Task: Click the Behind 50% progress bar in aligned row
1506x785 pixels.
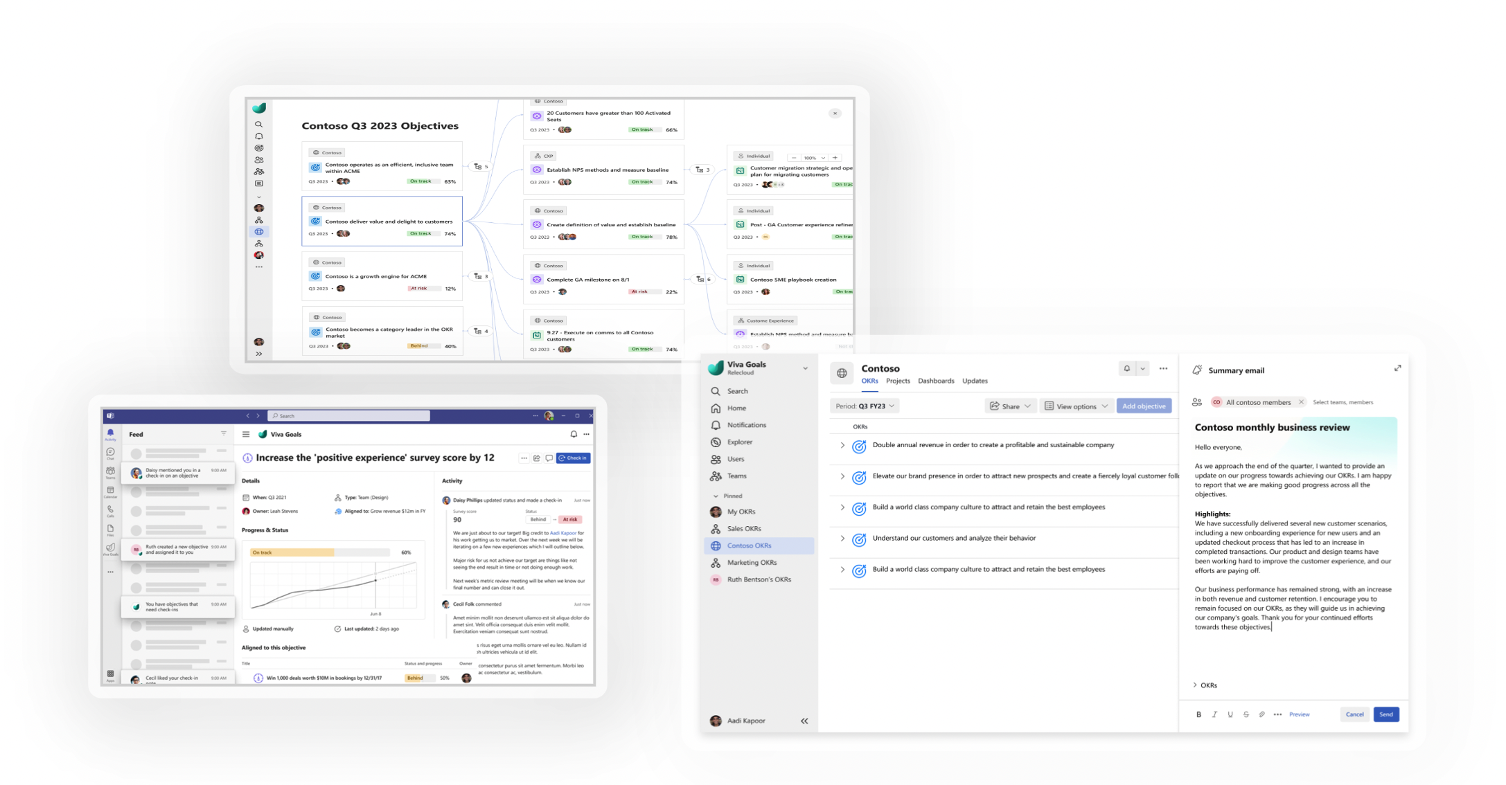Action: pyautogui.click(x=420, y=678)
